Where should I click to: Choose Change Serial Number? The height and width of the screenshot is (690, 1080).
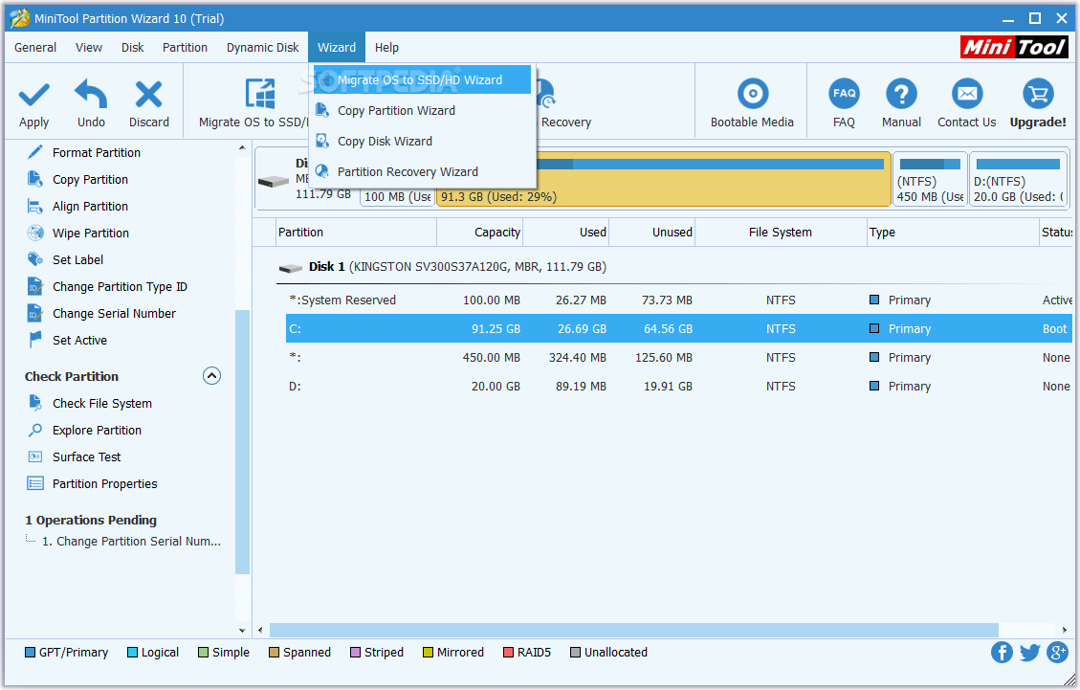[x=115, y=314]
